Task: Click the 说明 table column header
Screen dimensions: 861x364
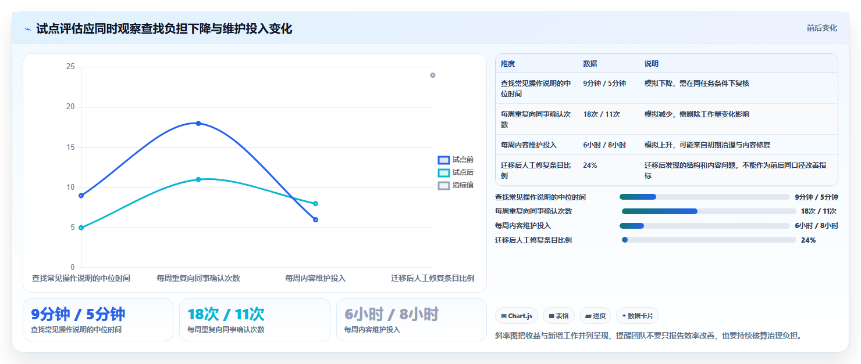Action: [652, 64]
